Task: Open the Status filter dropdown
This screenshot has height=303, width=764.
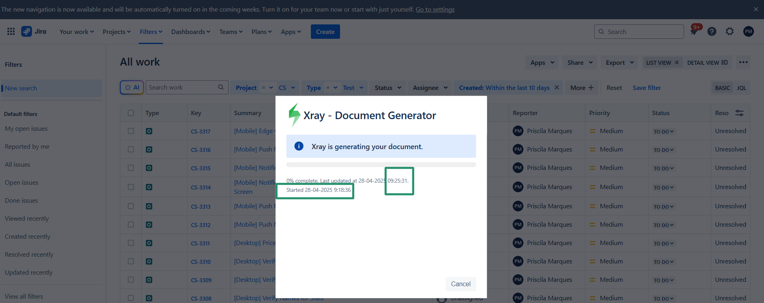Action: (388, 88)
